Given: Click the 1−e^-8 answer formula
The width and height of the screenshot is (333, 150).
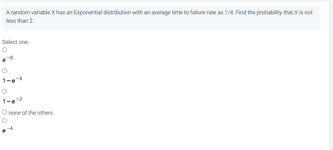Looking at the screenshot, I should 12,80.
